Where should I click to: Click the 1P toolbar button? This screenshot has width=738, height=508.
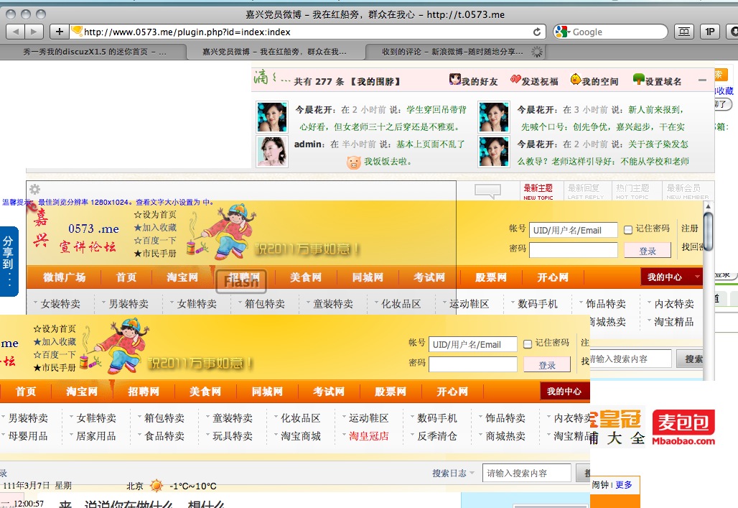click(x=710, y=32)
